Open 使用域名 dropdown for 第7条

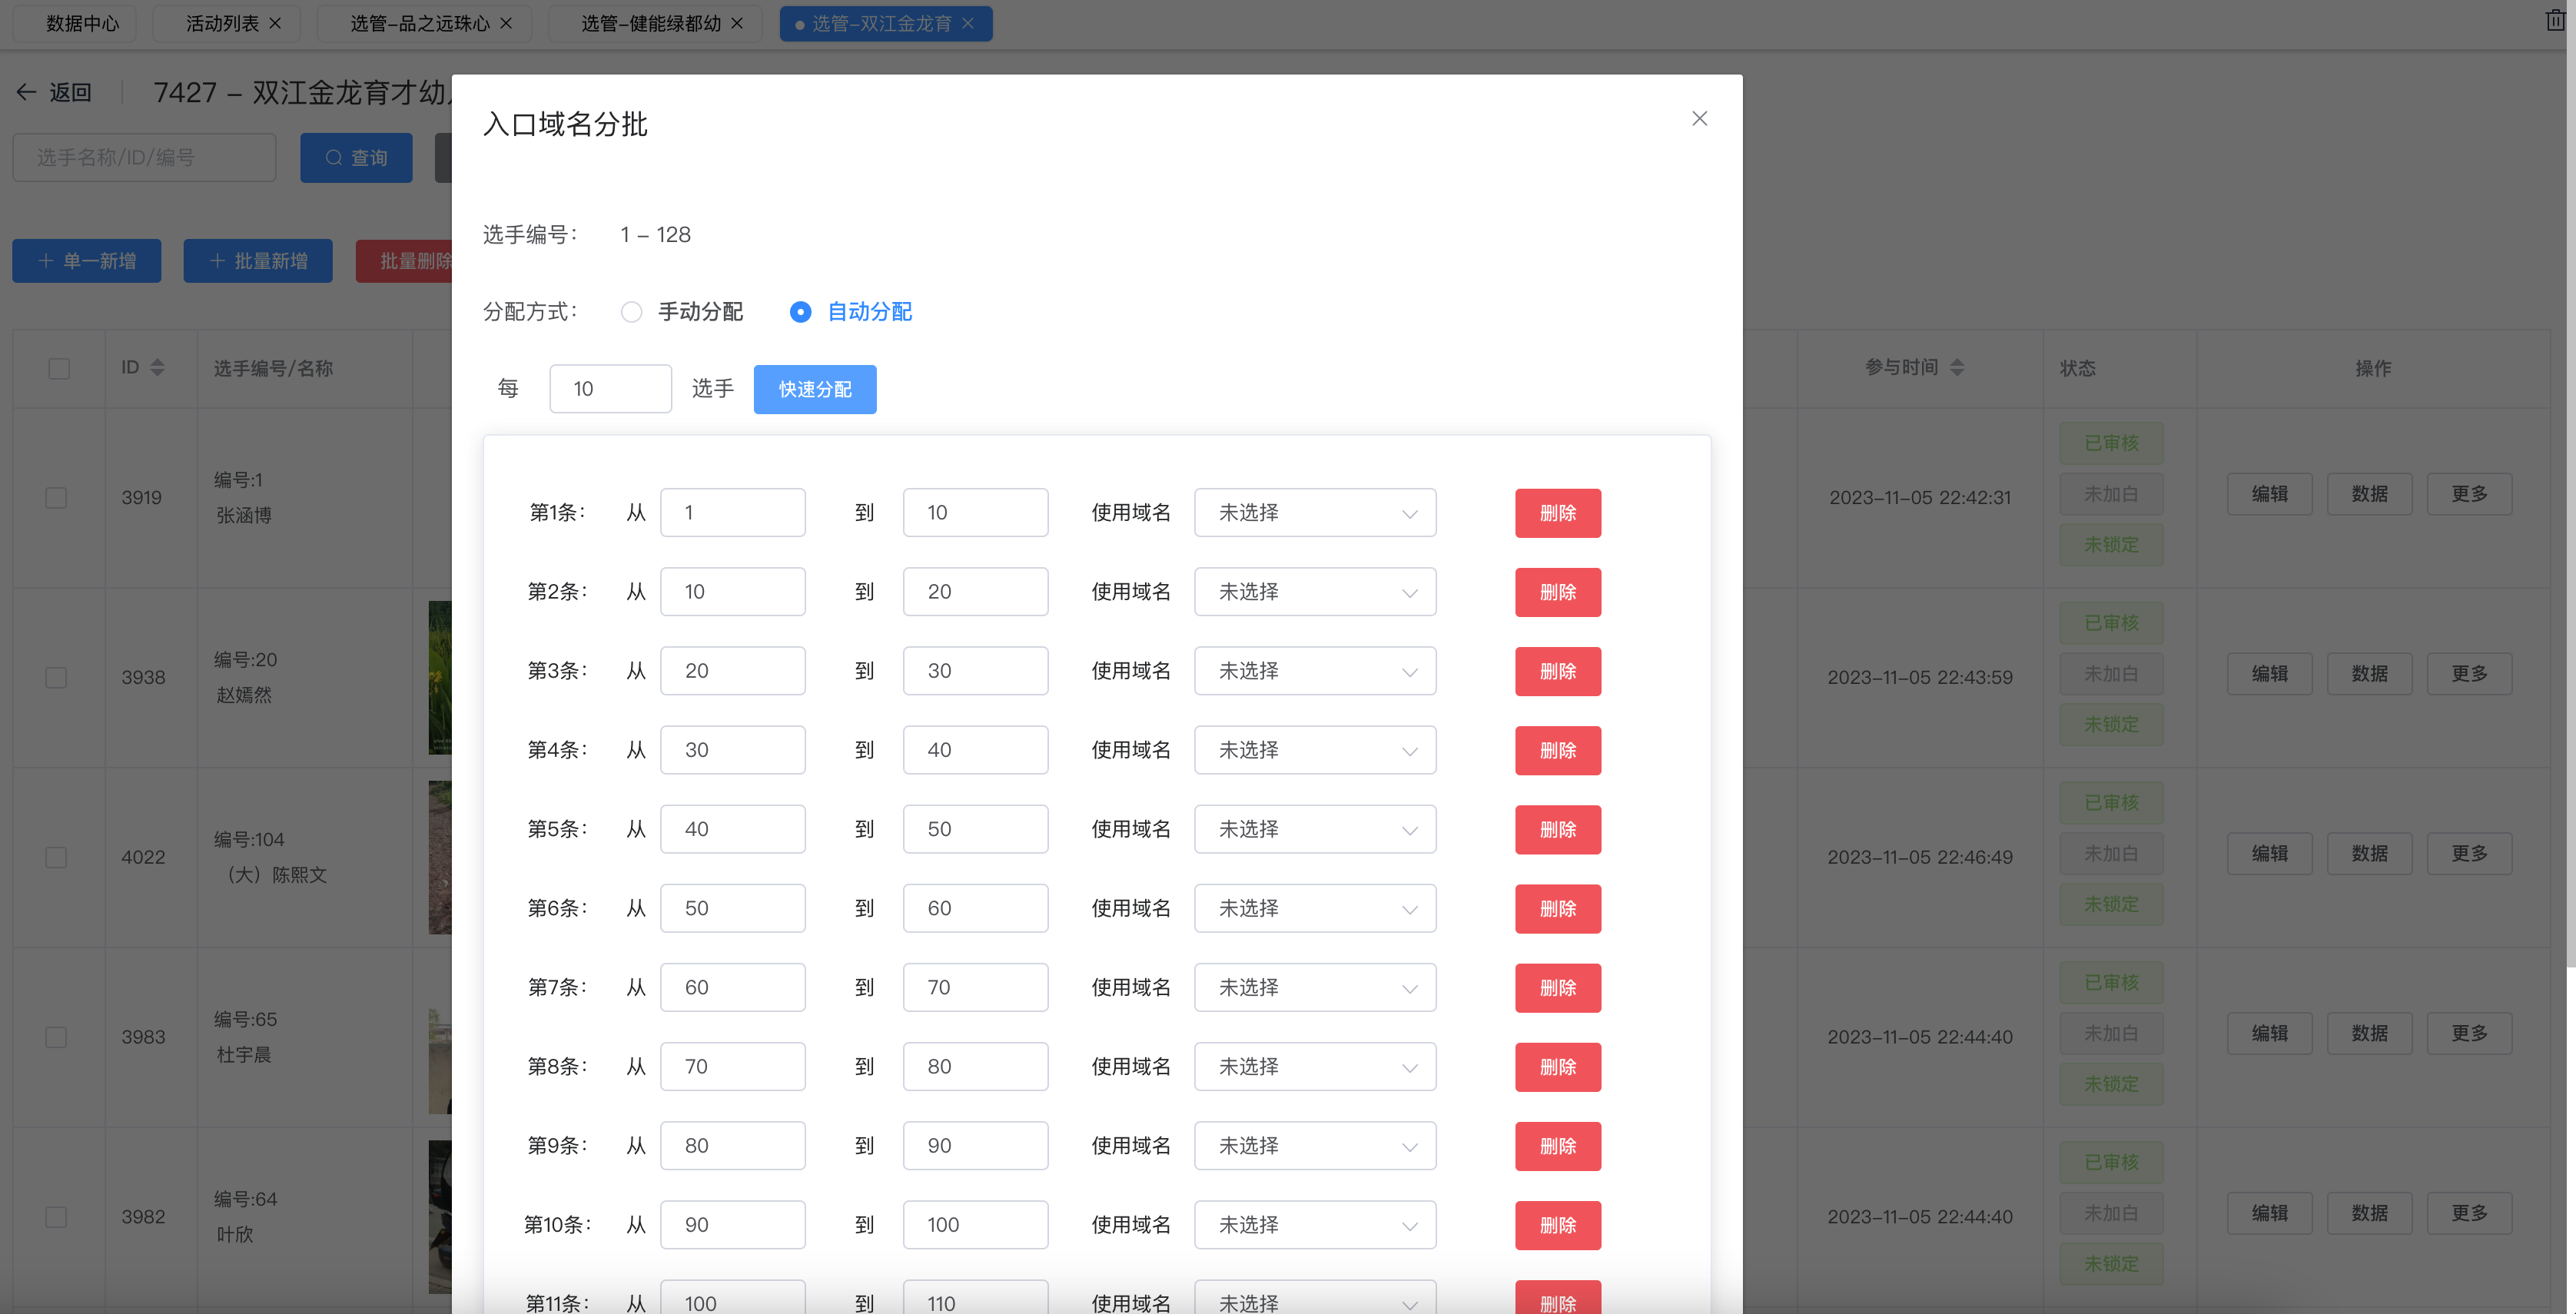coord(1315,987)
